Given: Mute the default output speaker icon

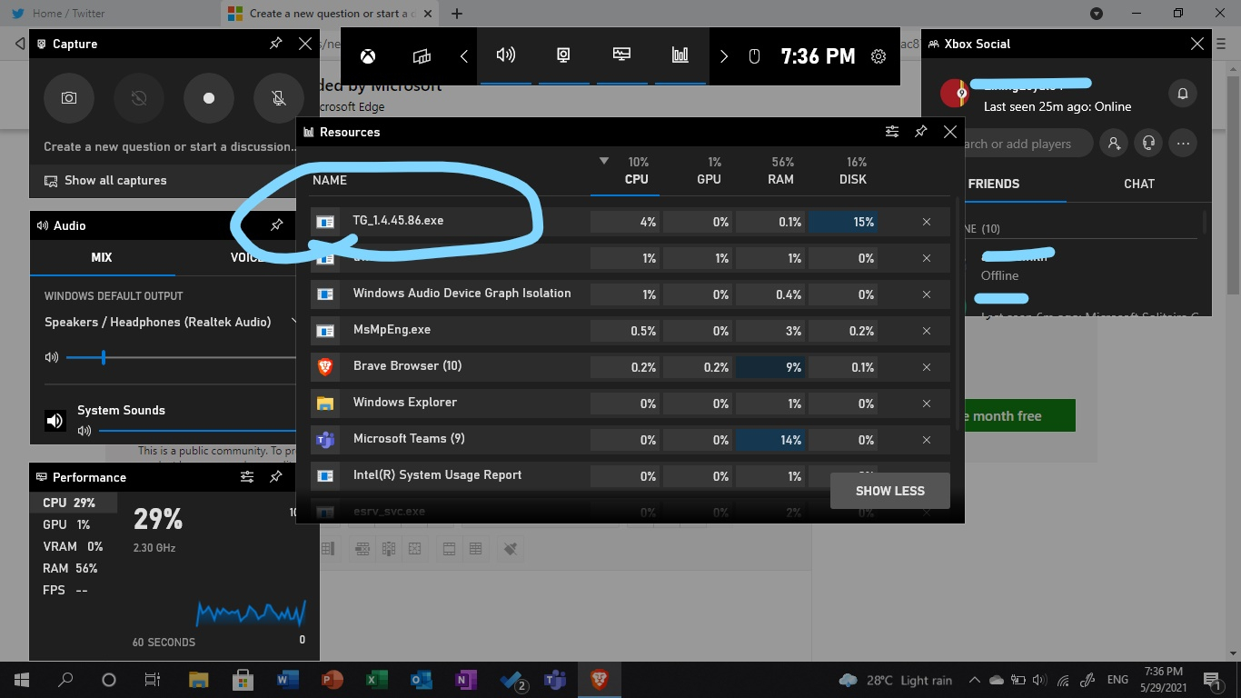Looking at the screenshot, I should click(51, 357).
